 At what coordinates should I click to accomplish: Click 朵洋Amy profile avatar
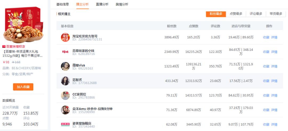[x=65, y=110]
